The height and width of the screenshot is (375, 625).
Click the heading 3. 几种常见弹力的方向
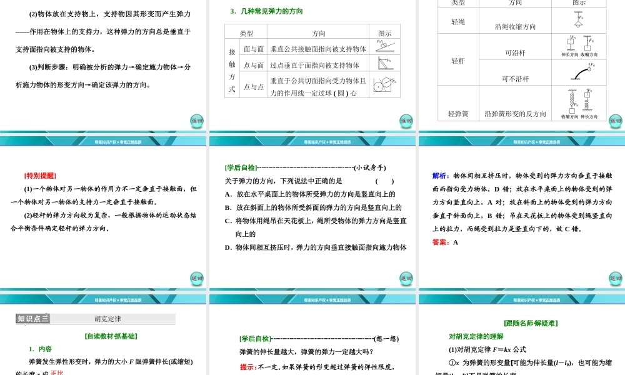(266, 11)
